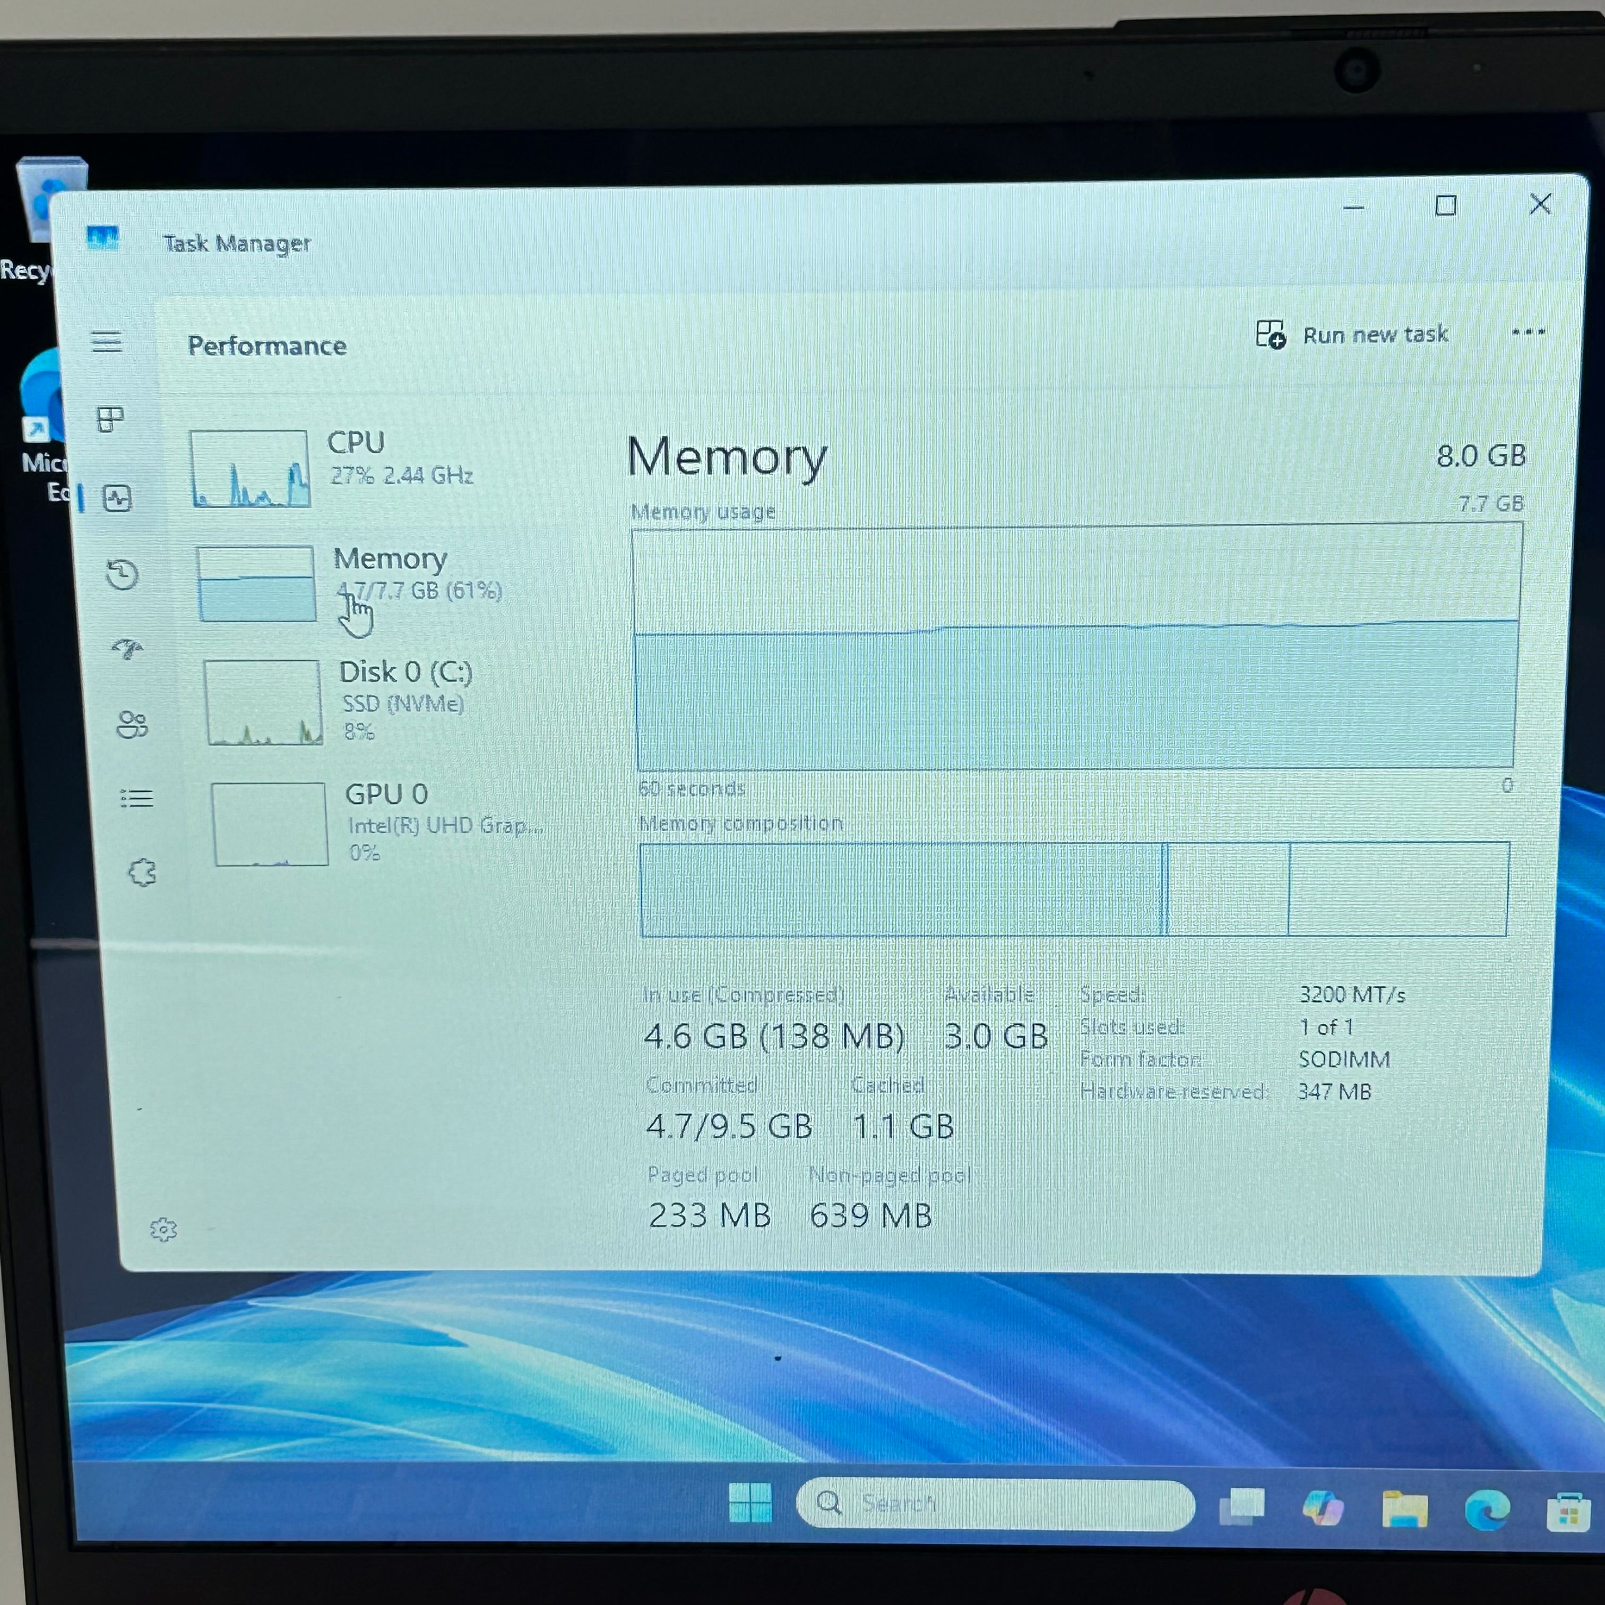Open Task View from the taskbar
Viewport: 1605px width, 1605px height.
tap(1242, 1507)
